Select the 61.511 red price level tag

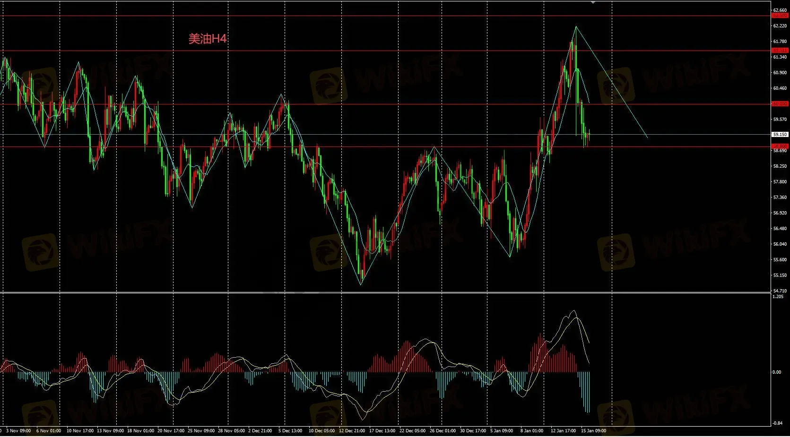click(780, 50)
